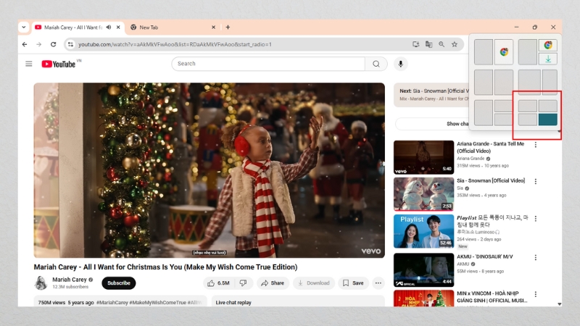Screen dimensions: 580x326
Task: Click #MariahCarey hashtag in description
Action: [x=112, y=302]
